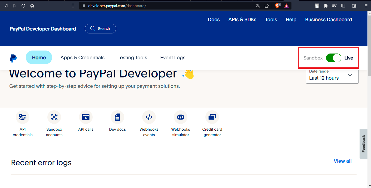Click the Recent error logs heading
Viewport: 371px width, 188px height.
pyautogui.click(x=41, y=163)
